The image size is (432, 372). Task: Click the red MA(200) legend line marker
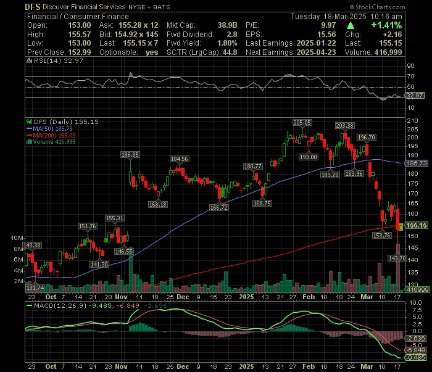tap(29, 135)
